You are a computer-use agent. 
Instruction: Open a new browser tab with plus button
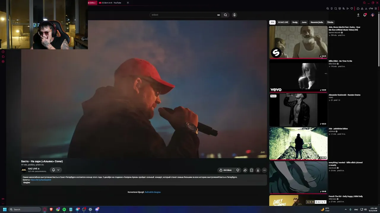click(x=128, y=3)
